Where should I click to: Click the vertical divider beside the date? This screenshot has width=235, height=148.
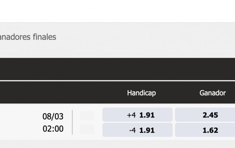pyautogui.click(x=73, y=122)
